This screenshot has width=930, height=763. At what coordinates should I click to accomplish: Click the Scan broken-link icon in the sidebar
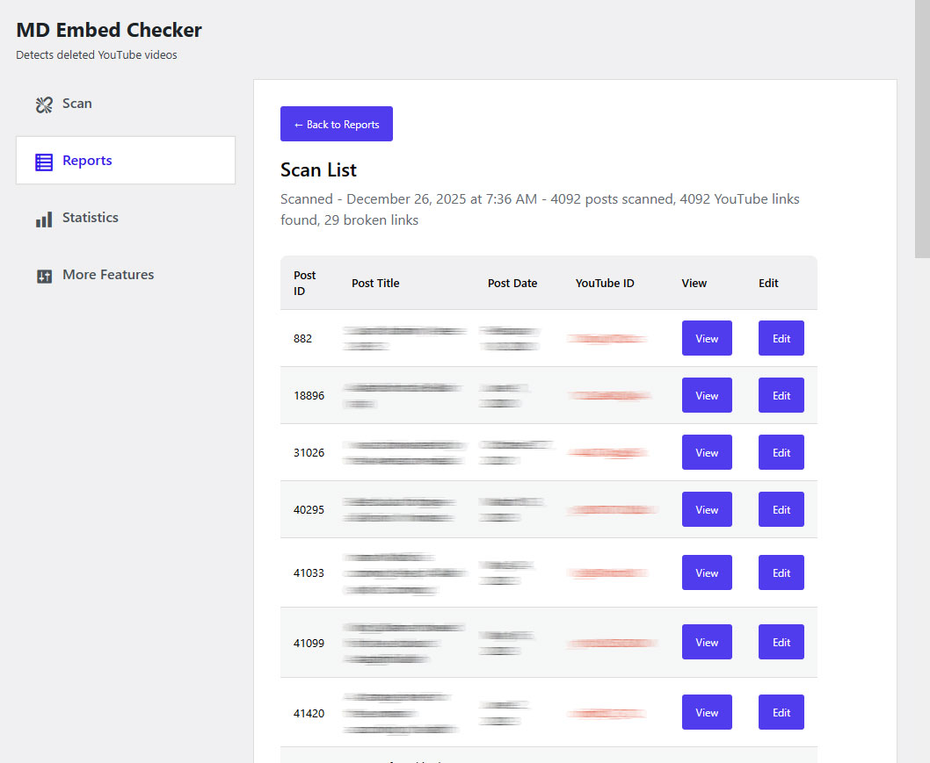coord(44,104)
